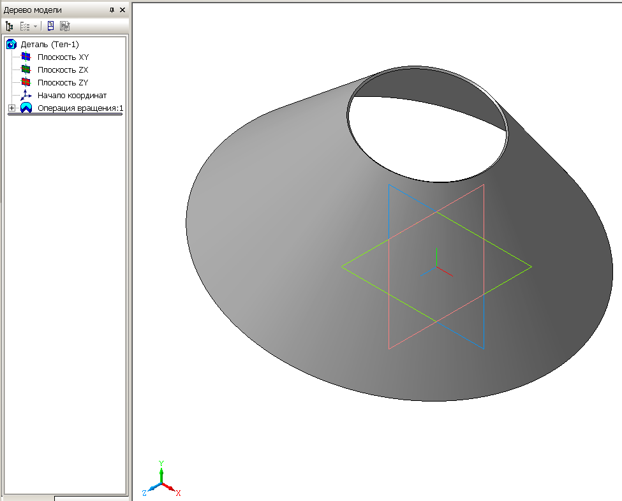Click the Начало координат axes icon
Image resolution: width=622 pixels, height=501 pixels.
26,95
